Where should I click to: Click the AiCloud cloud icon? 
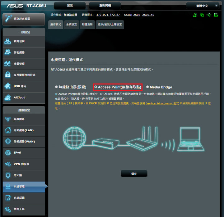8,97
